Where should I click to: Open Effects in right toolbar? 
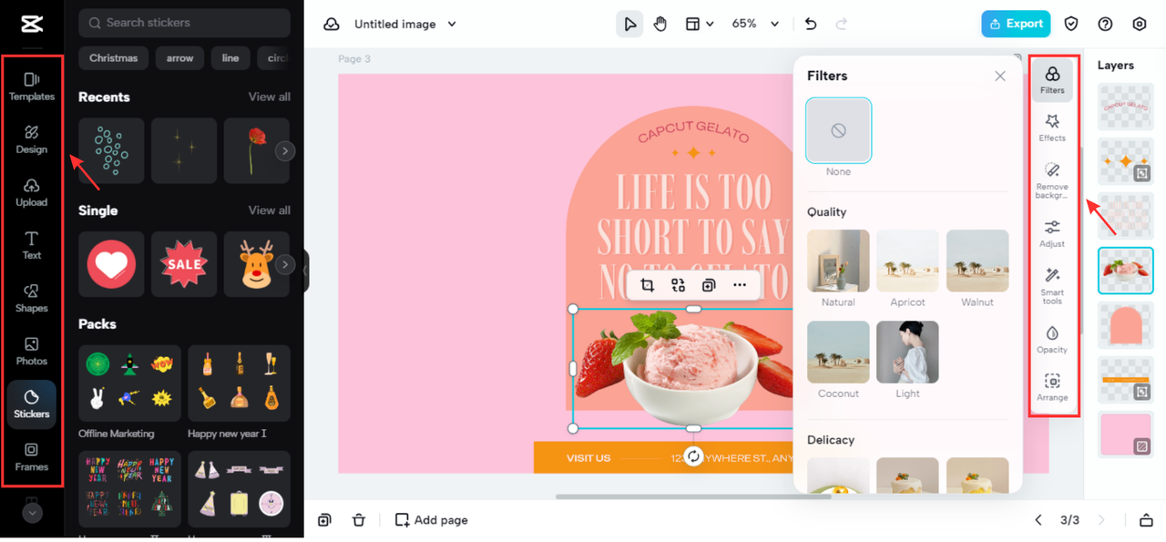1052,128
